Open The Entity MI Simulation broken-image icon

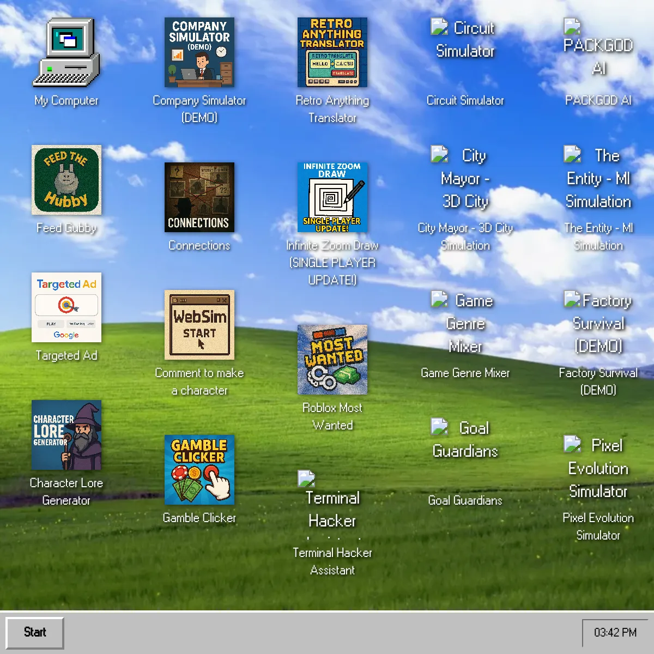(598, 179)
